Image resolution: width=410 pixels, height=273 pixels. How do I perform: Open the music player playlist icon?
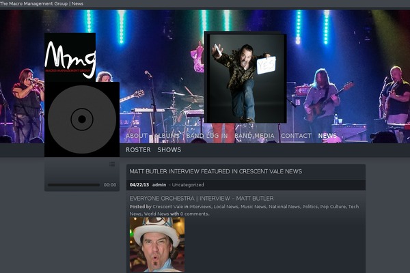coord(112,164)
